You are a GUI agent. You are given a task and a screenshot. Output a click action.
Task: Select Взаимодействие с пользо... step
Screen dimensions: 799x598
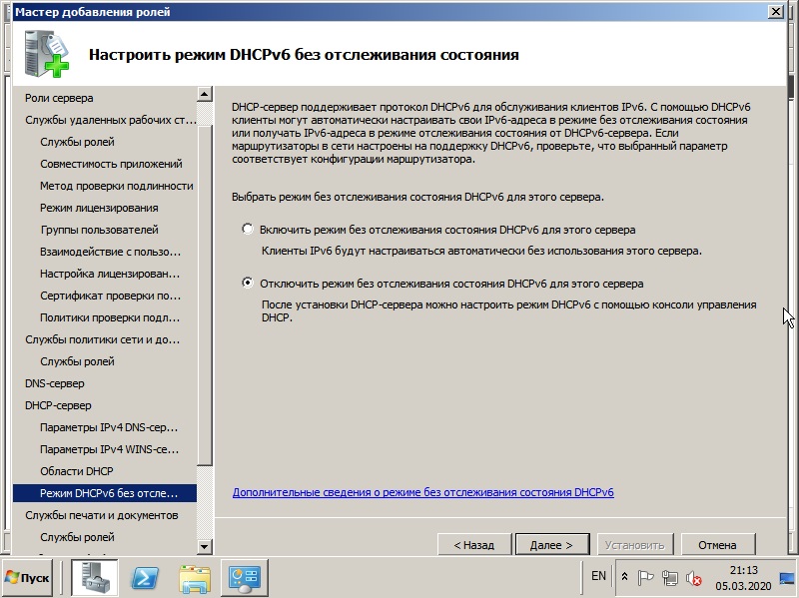coord(111,252)
